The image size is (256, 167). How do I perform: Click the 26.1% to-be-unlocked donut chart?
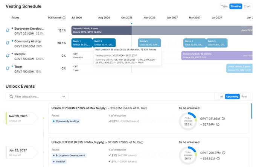pyautogui.click(x=188, y=155)
